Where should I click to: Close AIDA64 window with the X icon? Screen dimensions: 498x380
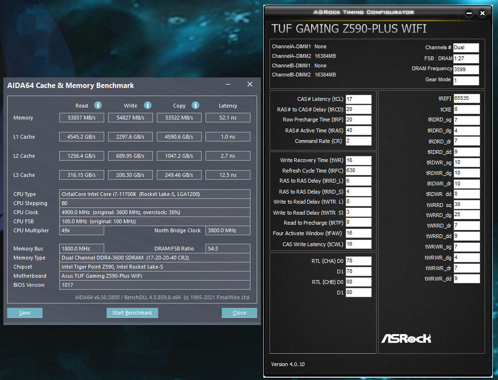(x=250, y=84)
